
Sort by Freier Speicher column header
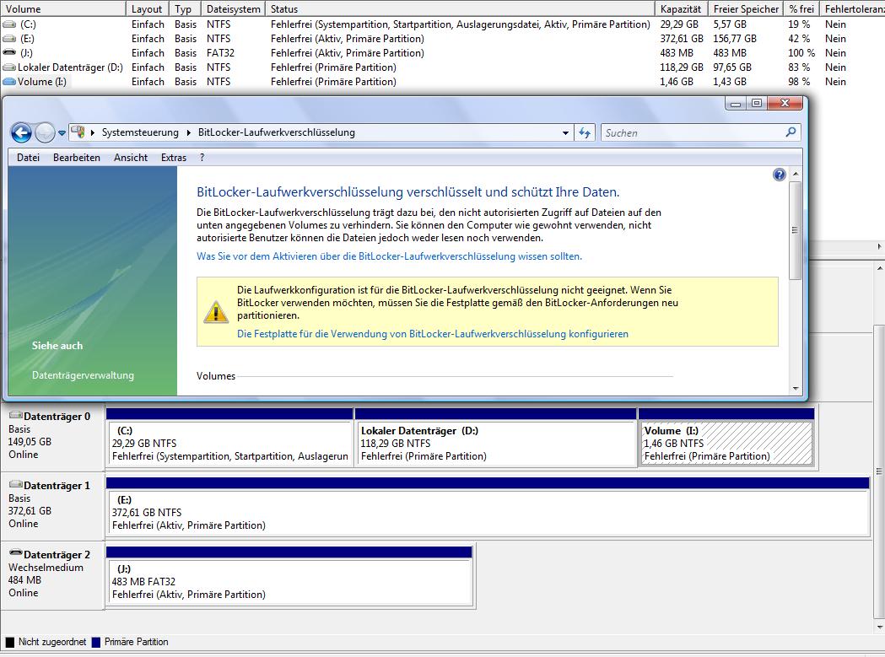click(x=746, y=9)
